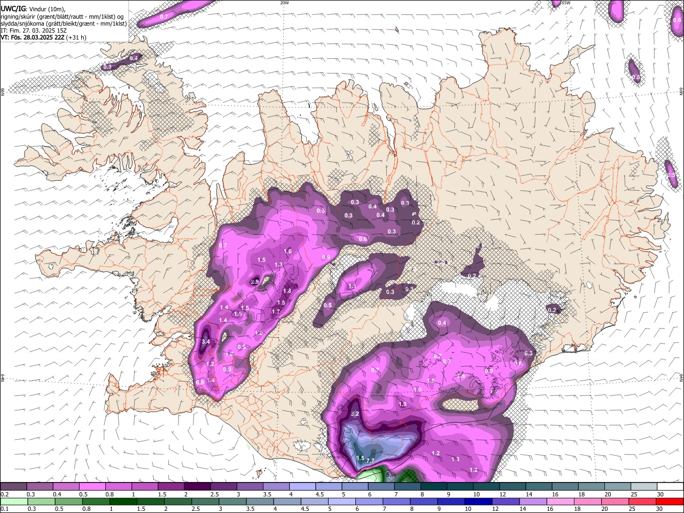Screen dimensions: 684x513
Task: Pick upper legend swatch between 20 and 25
Action: point(617,486)
